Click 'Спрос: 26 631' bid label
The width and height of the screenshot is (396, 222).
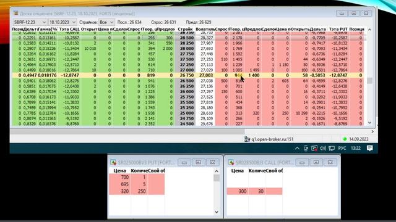pos(163,22)
